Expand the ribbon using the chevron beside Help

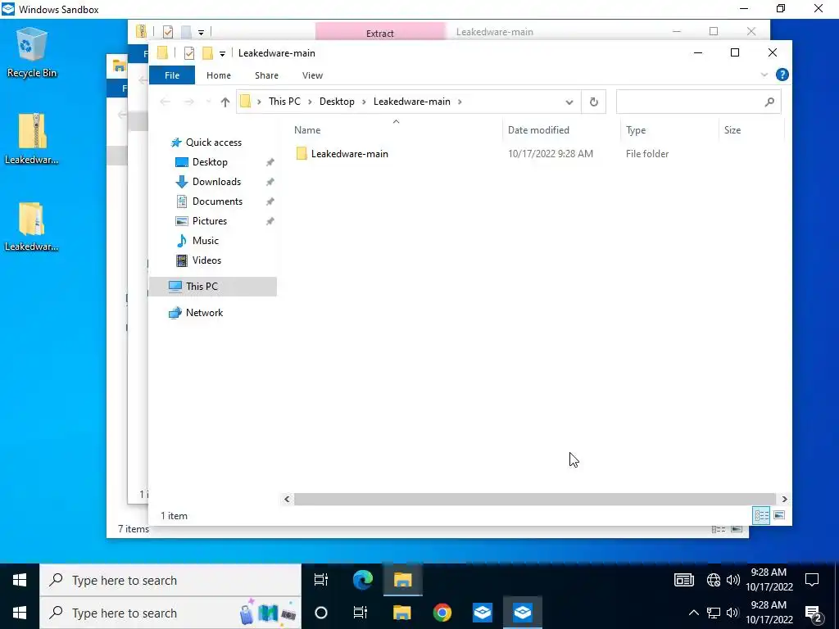[764, 75]
